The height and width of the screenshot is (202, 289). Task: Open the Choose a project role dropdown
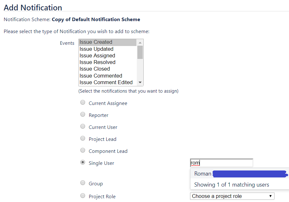point(232,196)
